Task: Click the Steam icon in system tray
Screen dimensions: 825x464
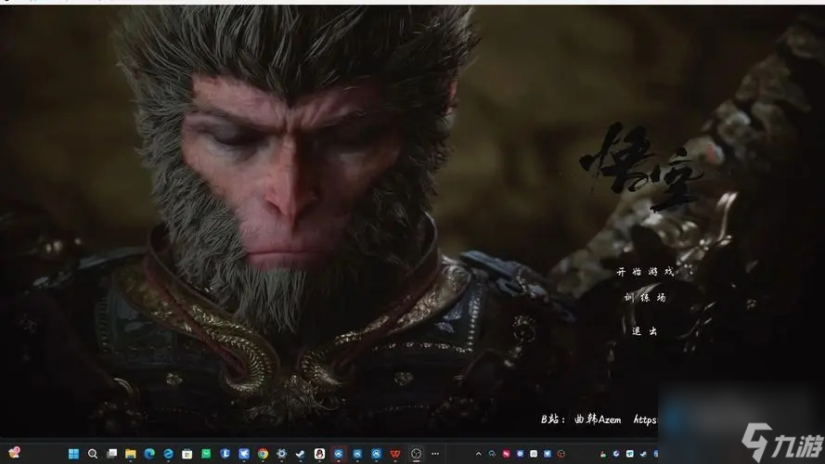Action: coord(643,454)
